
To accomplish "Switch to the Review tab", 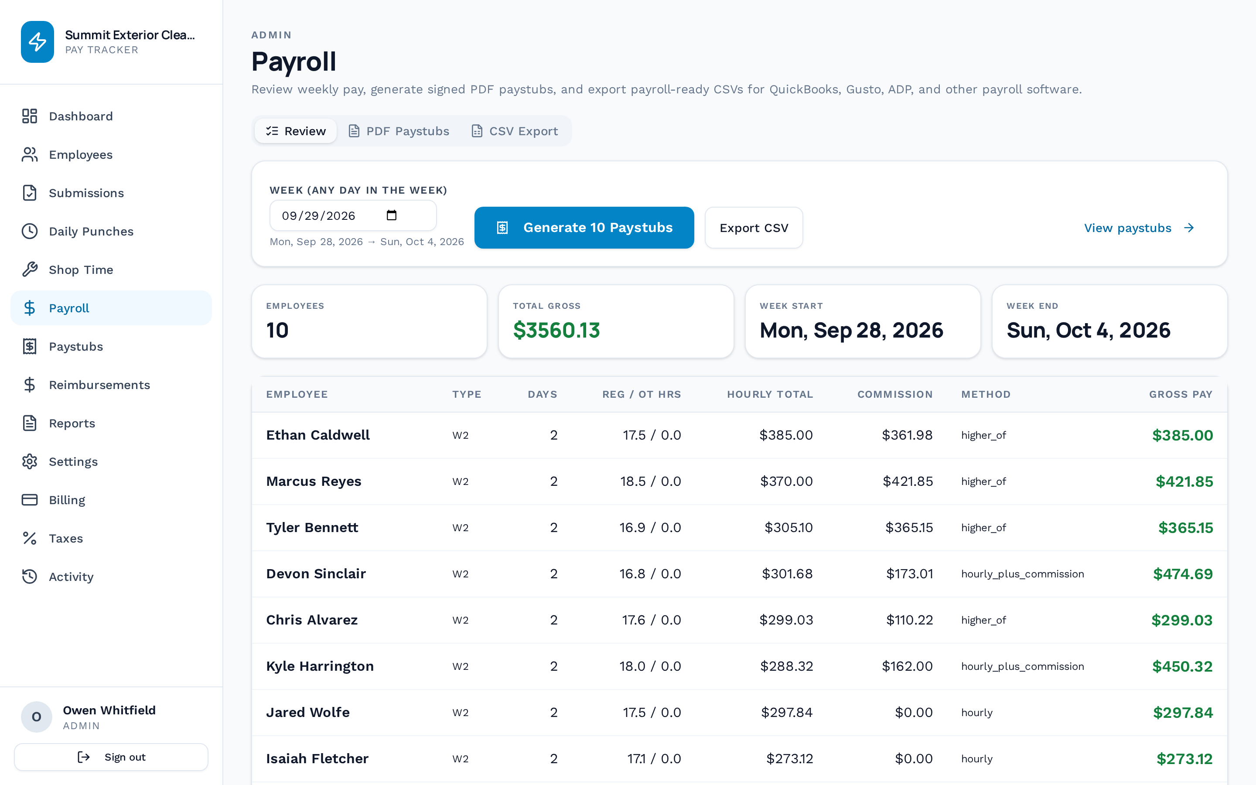I will (x=296, y=131).
